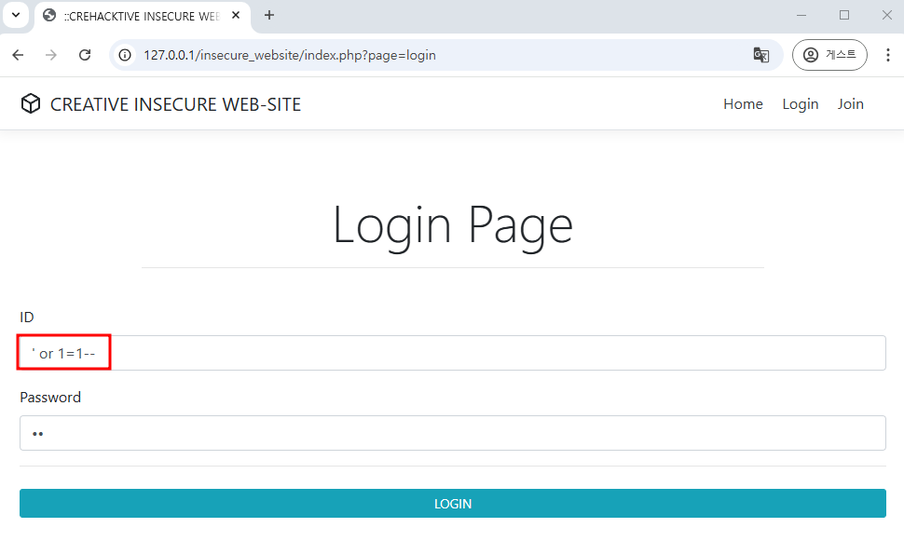Minimize the browser window
The width and height of the screenshot is (904, 541).
tap(801, 15)
